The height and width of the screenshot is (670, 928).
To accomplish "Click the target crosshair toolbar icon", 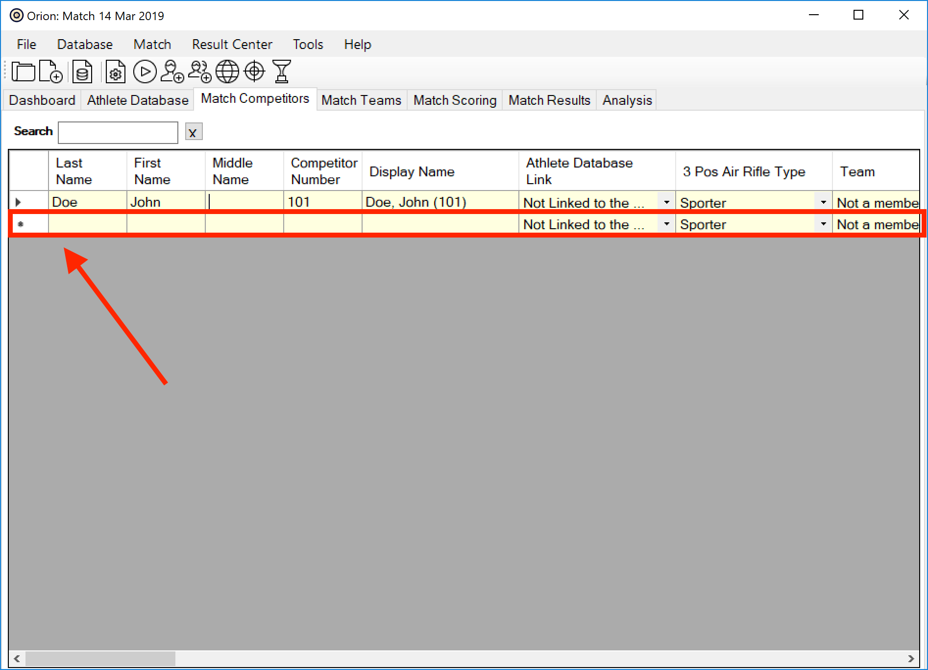I will [x=254, y=72].
